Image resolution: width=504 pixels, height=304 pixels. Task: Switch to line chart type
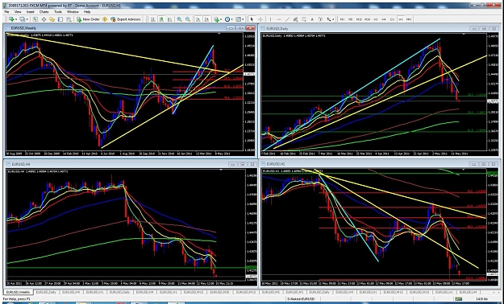pos(169,19)
